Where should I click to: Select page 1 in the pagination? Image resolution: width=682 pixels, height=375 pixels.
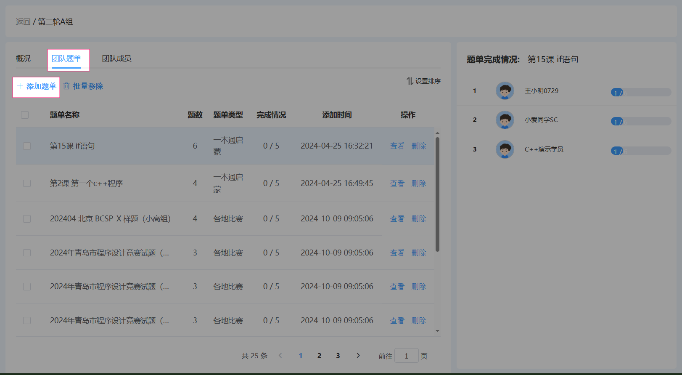click(301, 356)
